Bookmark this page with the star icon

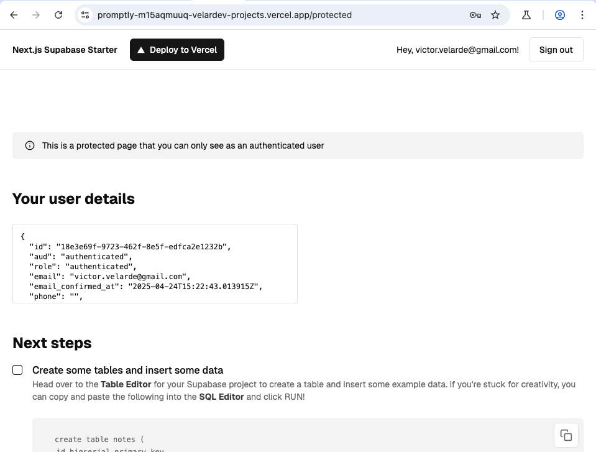pos(495,15)
